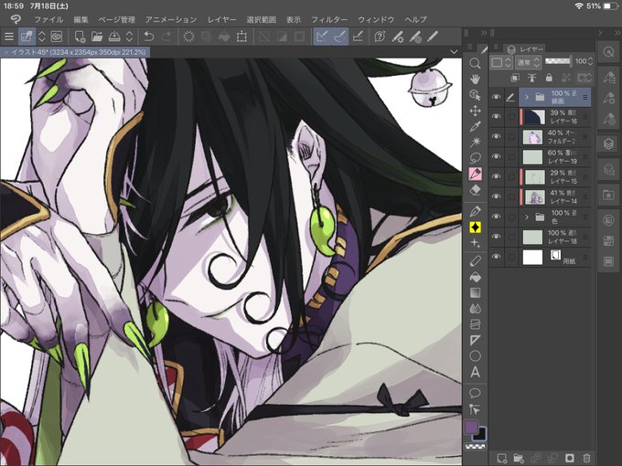Open the ファイル menu
Viewport: 622px width, 466px height.
click(x=48, y=19)
